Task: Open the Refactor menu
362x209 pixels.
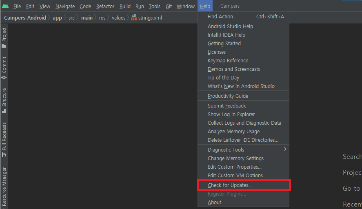Action: [105, 6]
